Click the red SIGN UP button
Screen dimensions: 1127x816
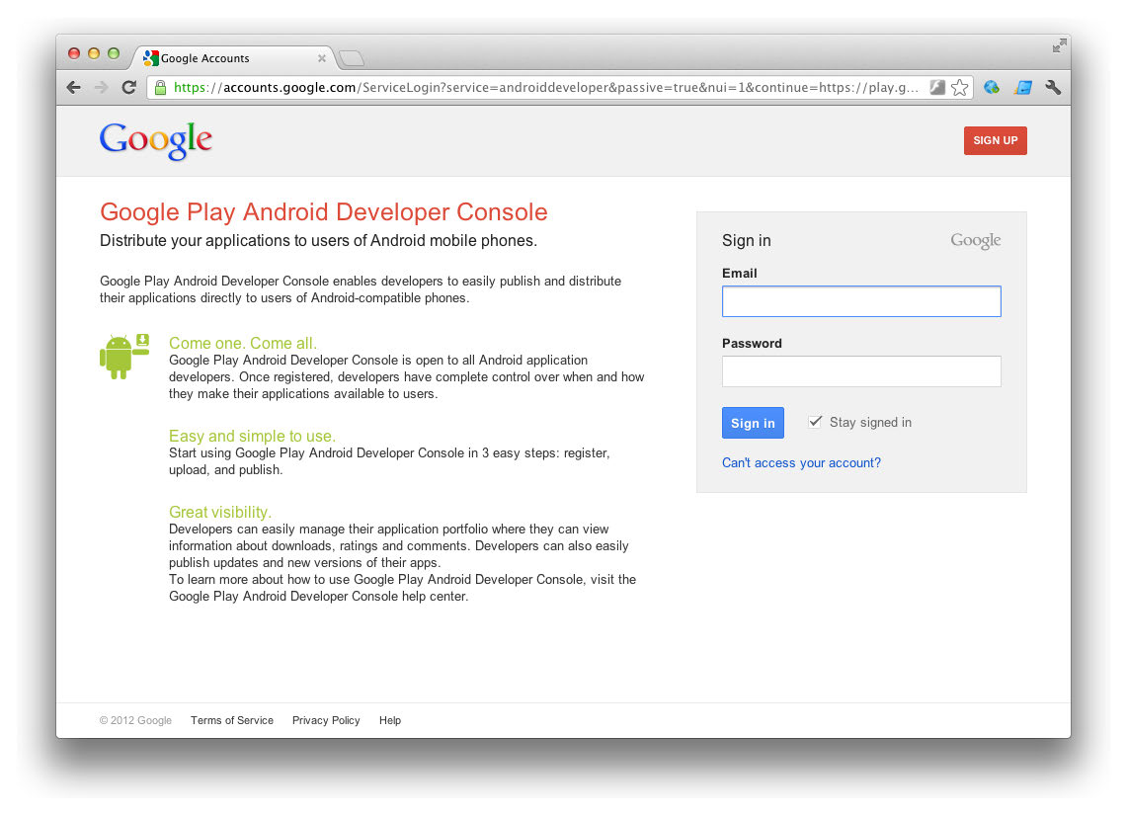click(996, 141)
